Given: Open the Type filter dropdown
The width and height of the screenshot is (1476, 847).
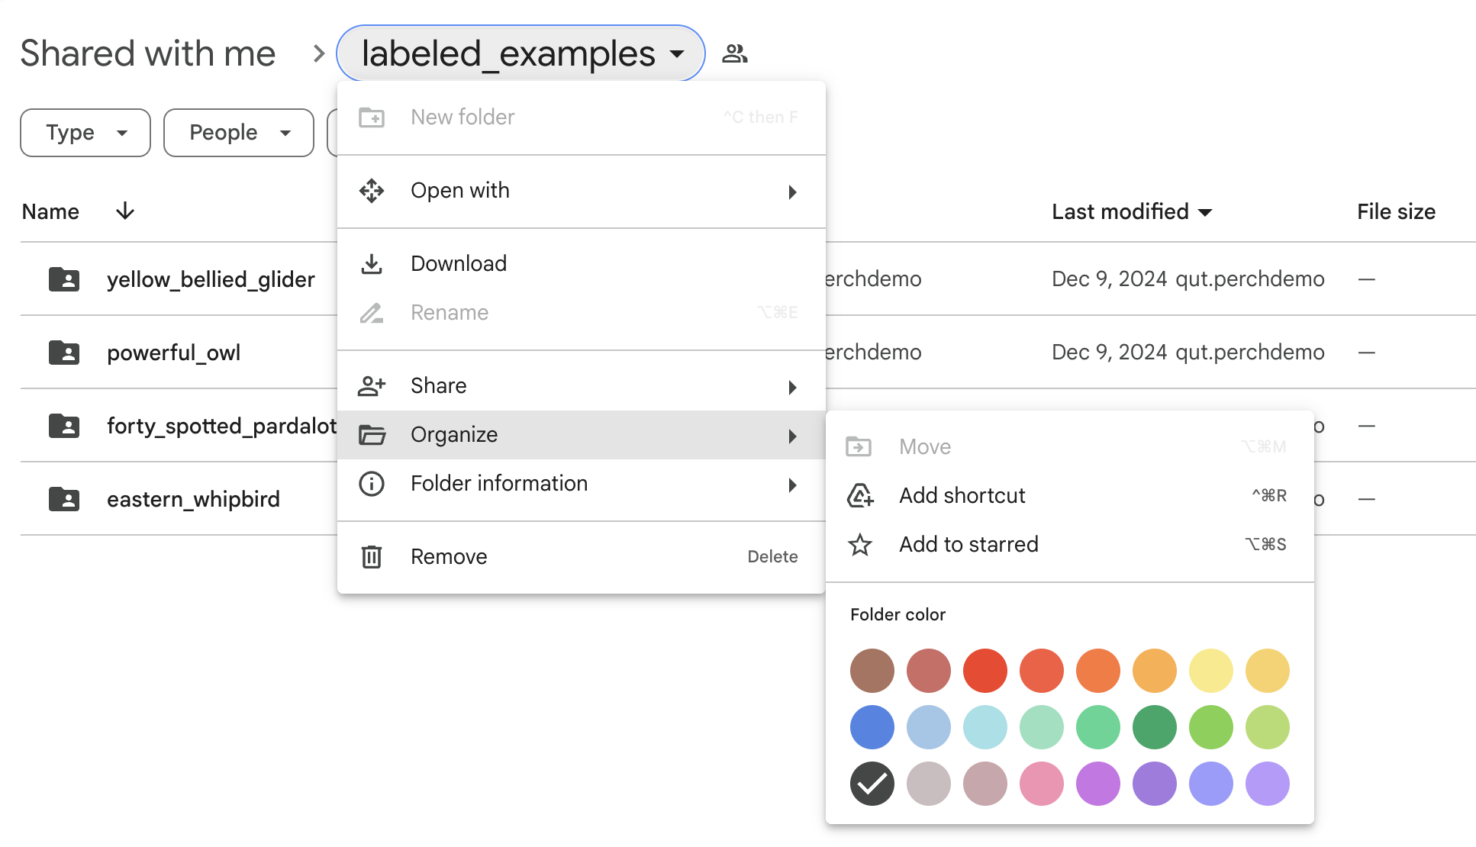Looking at the screenshot, I should [x=85, y=133].
